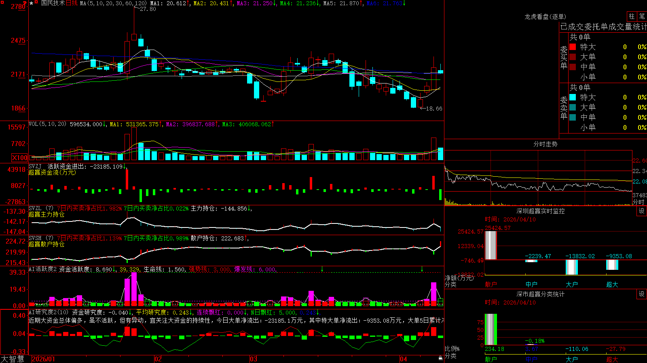Image resolution: width=647 pixels, height=363 pixels.
Task: Click the AI活跃度2 indicator label
Action: 43,269
